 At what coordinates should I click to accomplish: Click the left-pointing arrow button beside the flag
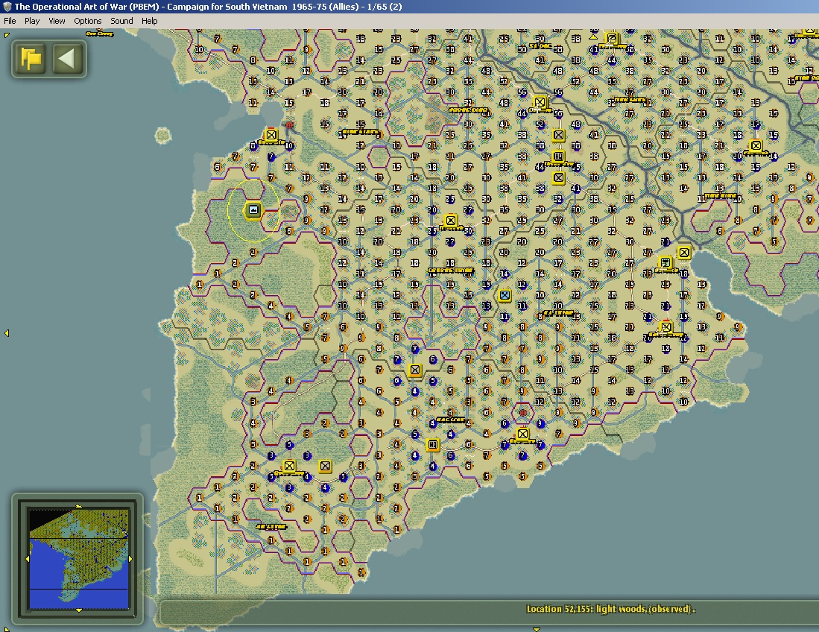tap(67, 58)
